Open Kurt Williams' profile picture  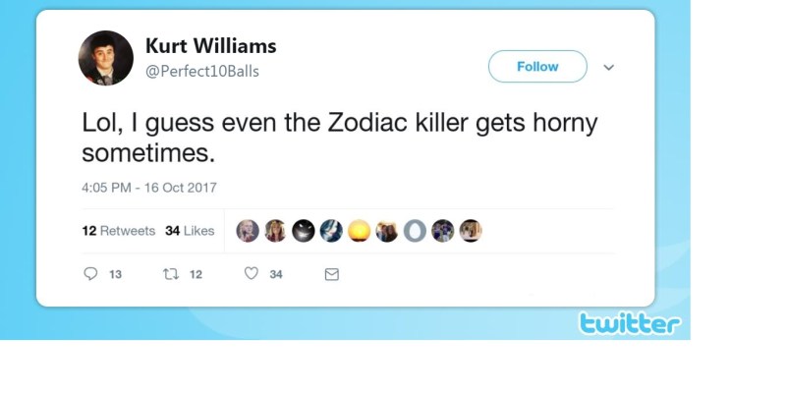pyautogui.click(x=105, y=58)
